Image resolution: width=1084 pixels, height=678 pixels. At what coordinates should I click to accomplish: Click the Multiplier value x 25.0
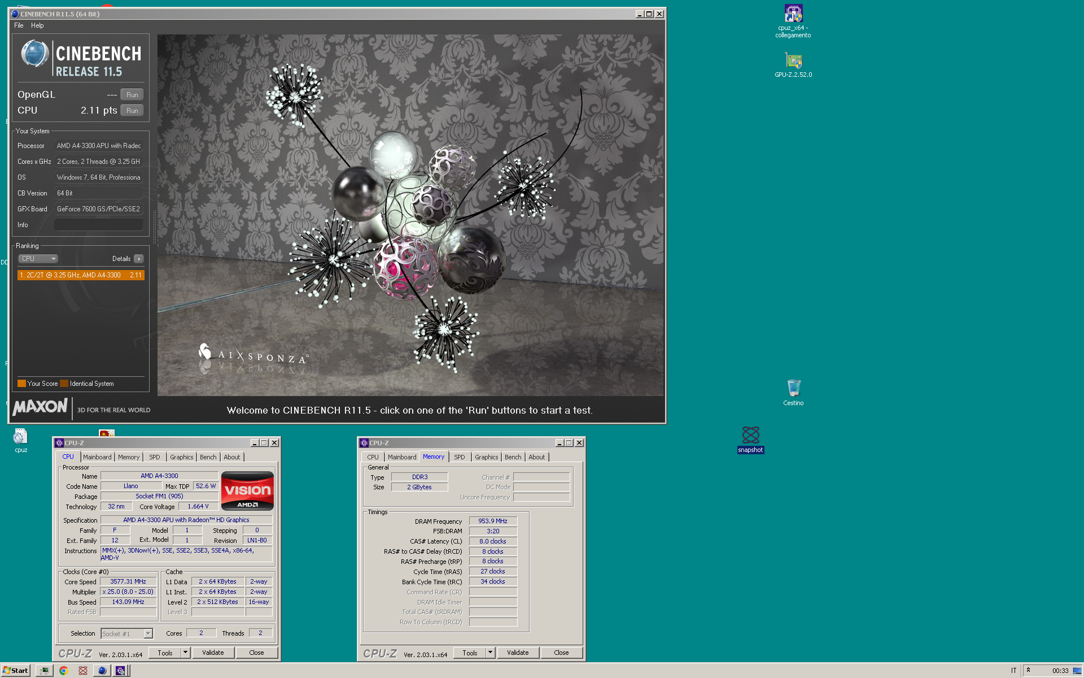point(128,592)
